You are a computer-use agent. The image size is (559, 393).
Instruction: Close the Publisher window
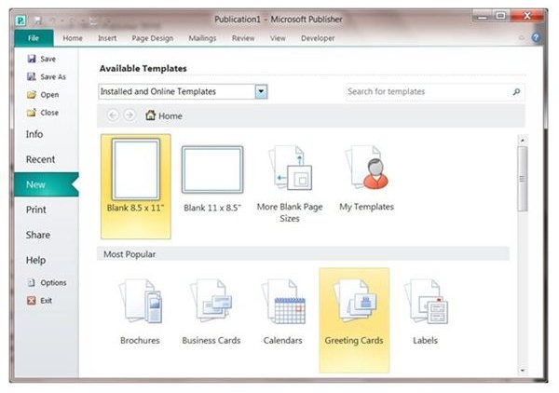coord(527,16)
